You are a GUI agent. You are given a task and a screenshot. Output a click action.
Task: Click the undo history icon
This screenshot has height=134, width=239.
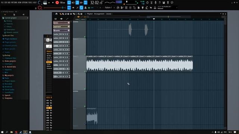point(147,3)
